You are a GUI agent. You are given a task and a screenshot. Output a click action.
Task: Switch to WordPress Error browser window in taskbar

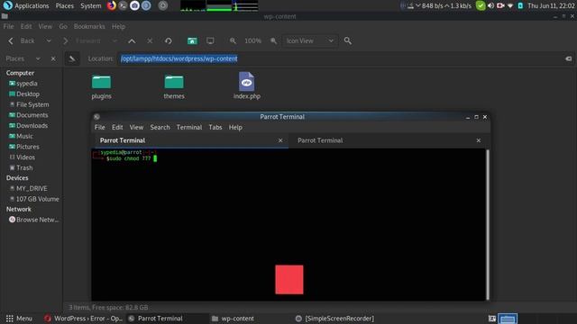tap(84, 319)
